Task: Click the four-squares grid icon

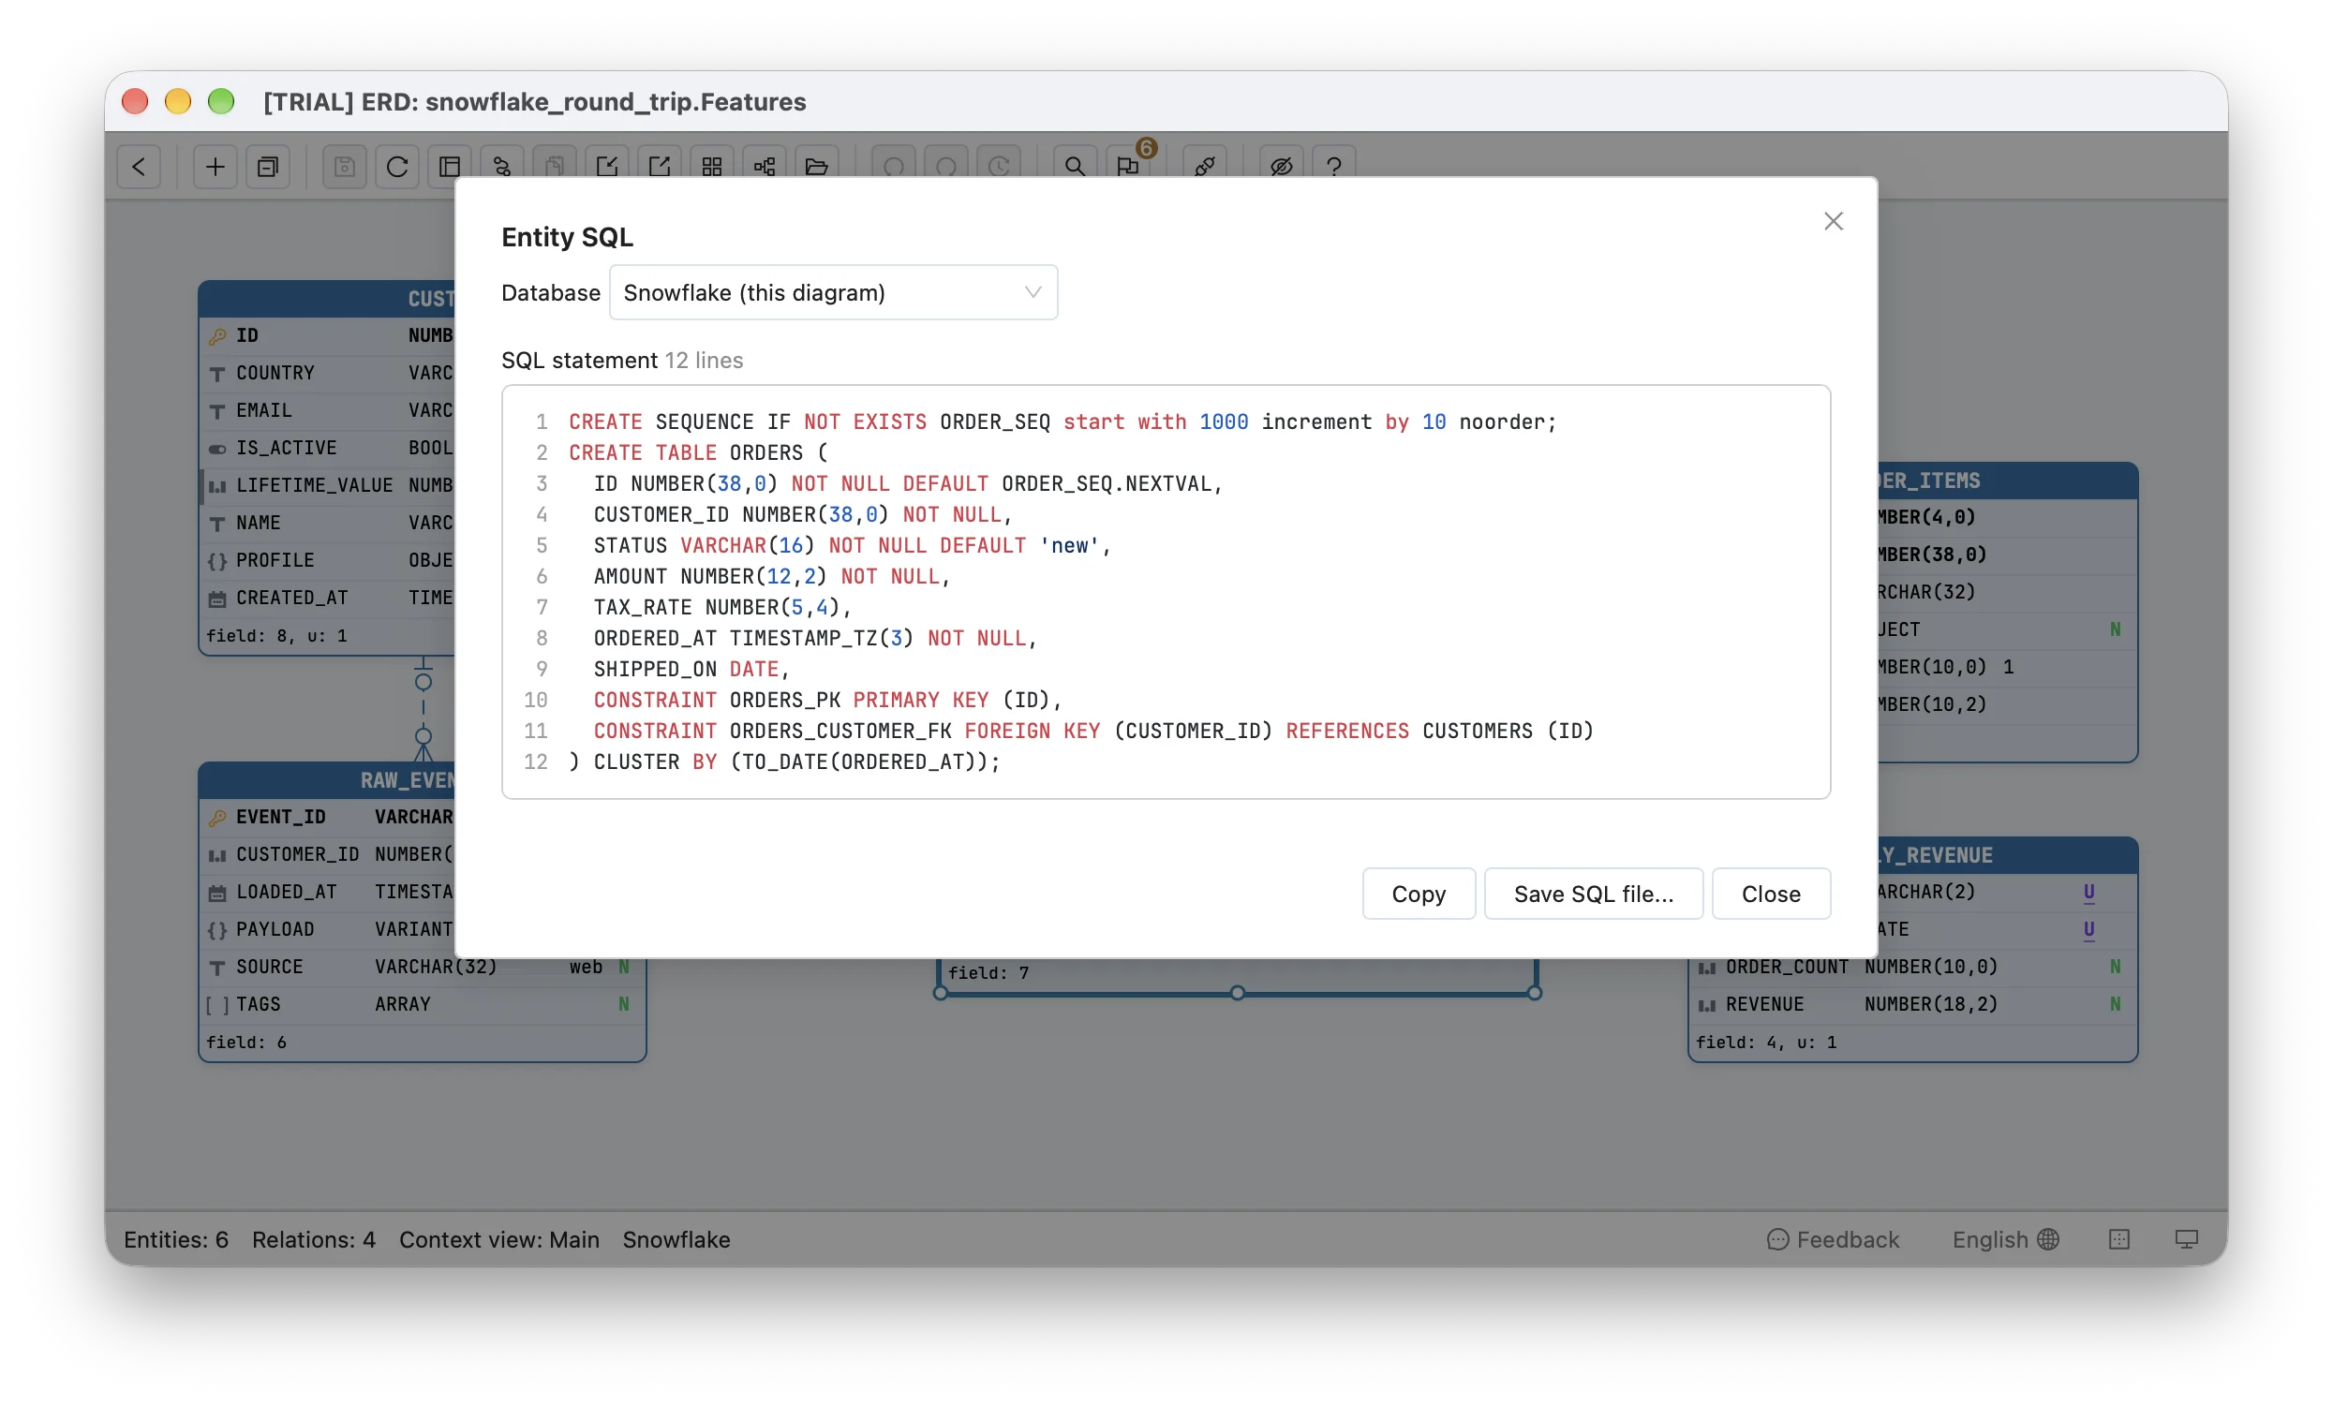Action: coord(712,167)
